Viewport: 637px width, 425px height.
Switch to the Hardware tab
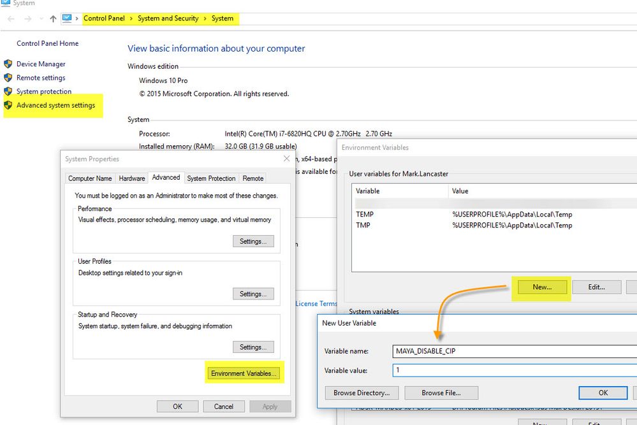(x=131, y=178)
